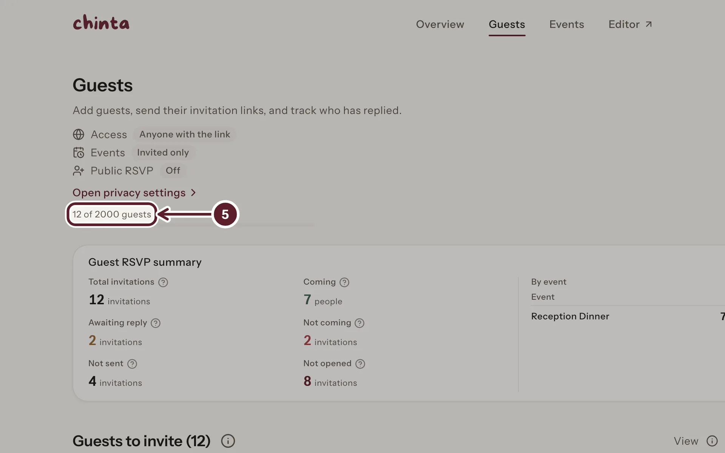This screenshot has height=453, width=725.
Task: Click the help icon next to Not opened
Action: 360,364
